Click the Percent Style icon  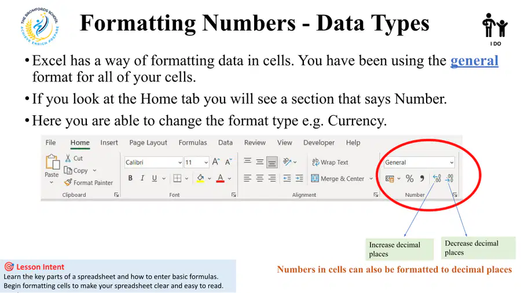(410, 179)
